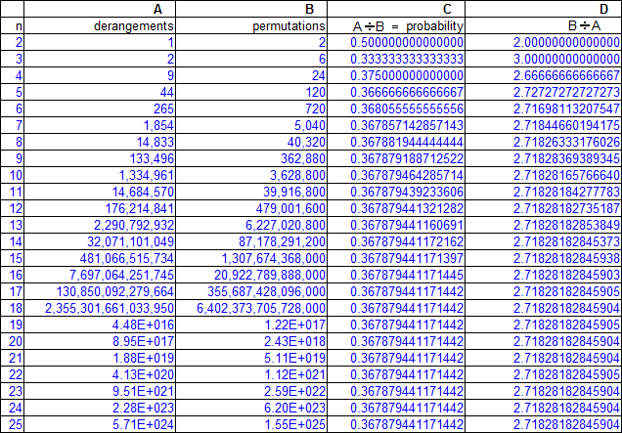The image size is (622, 433).
Task: Select B÷A cell 2.00000000000000
Action: [544, 42]
